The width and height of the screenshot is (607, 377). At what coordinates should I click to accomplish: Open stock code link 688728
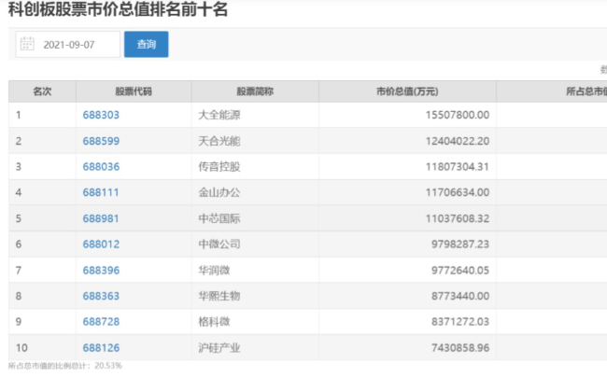[x=101, y=321]
